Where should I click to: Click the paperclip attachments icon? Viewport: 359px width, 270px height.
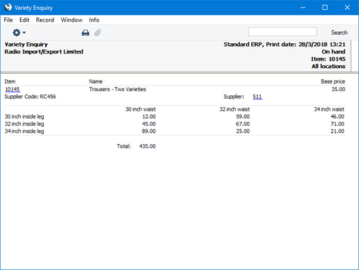click(x=97, y=33)
